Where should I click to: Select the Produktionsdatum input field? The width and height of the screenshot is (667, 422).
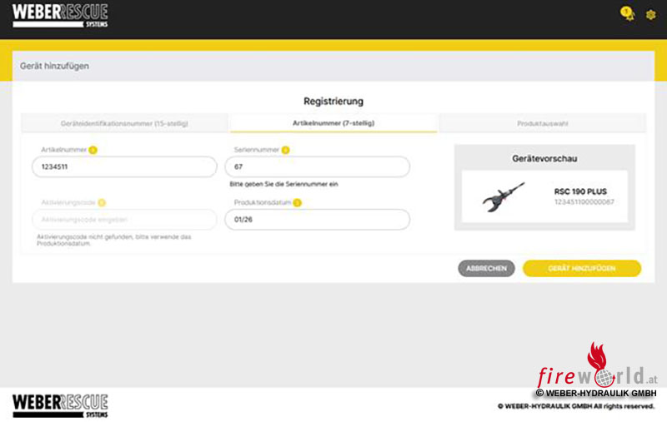[x=317, y=220]
